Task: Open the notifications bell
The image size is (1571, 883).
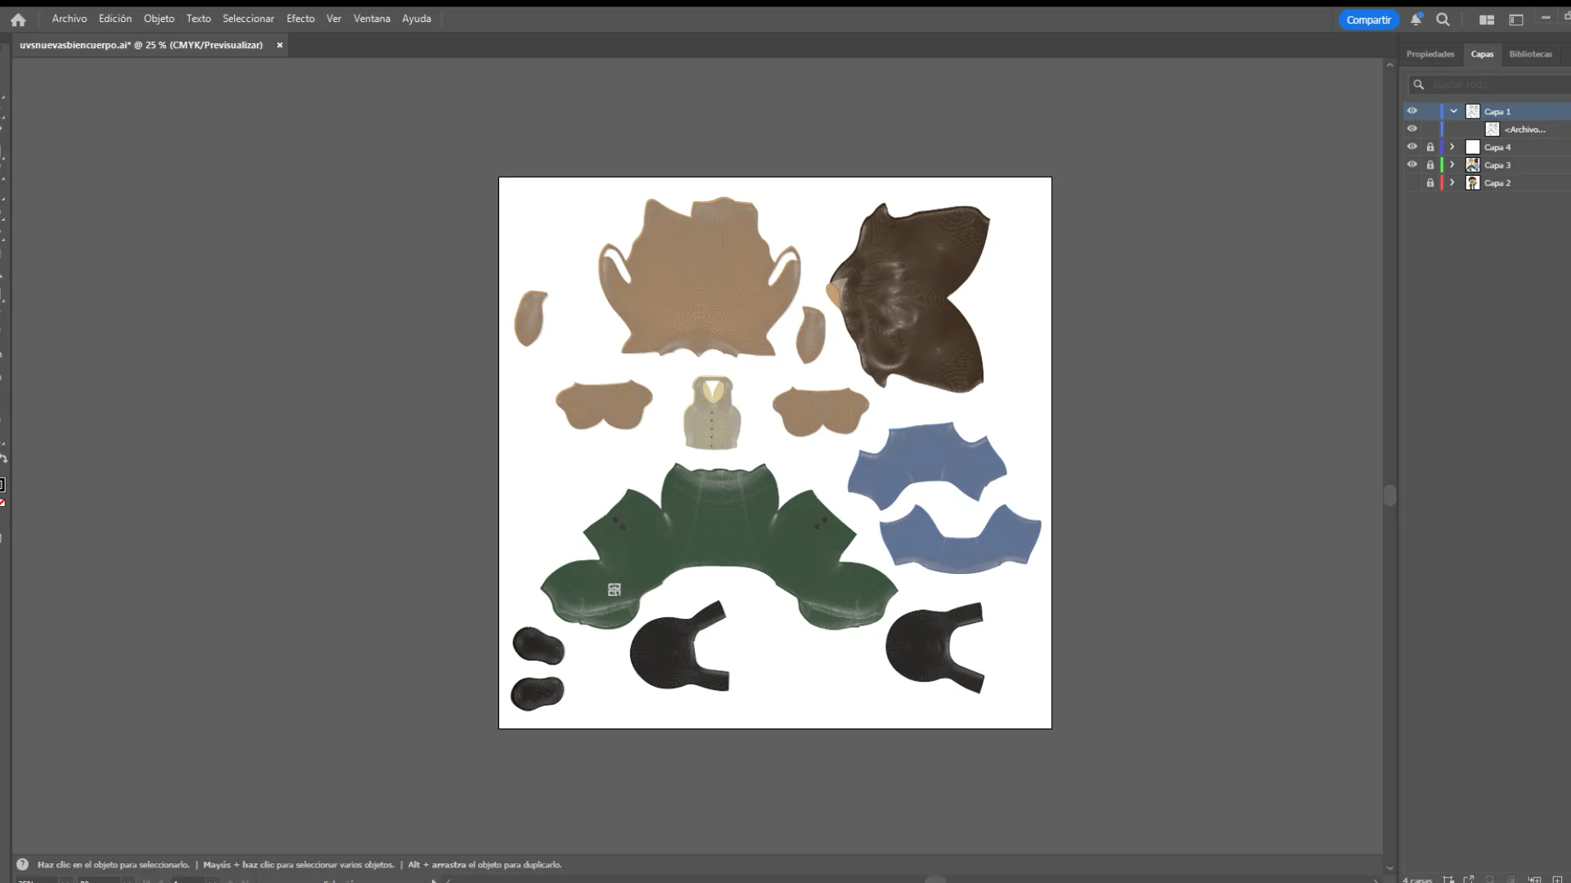Action: click(x=1416, y=19)
